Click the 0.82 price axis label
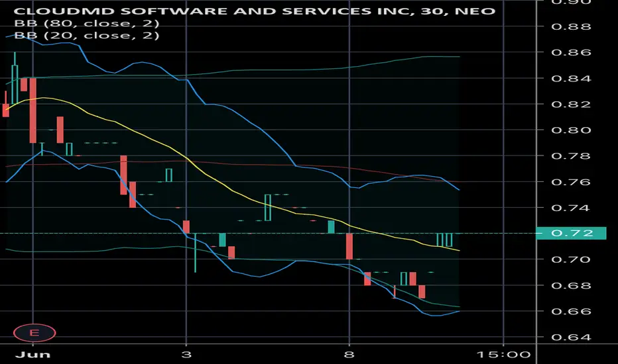This screenshot has width=618, height=364. [571, 105]
